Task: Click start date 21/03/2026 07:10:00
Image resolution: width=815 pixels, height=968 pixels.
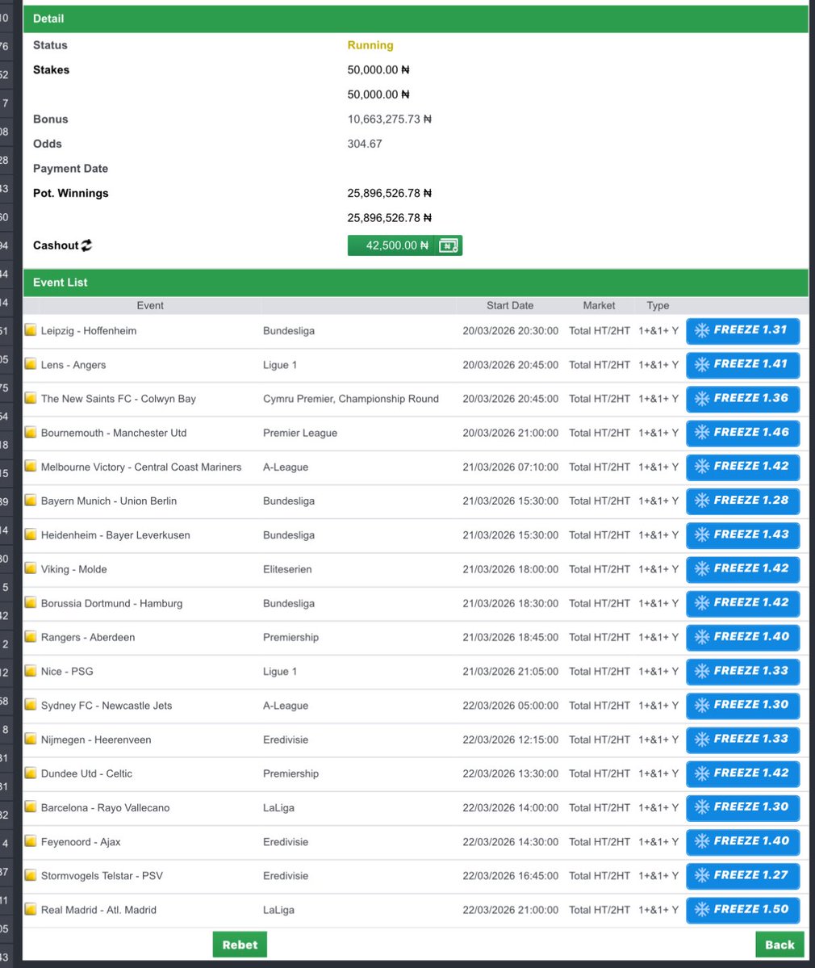Action: (x=510, y=467)
